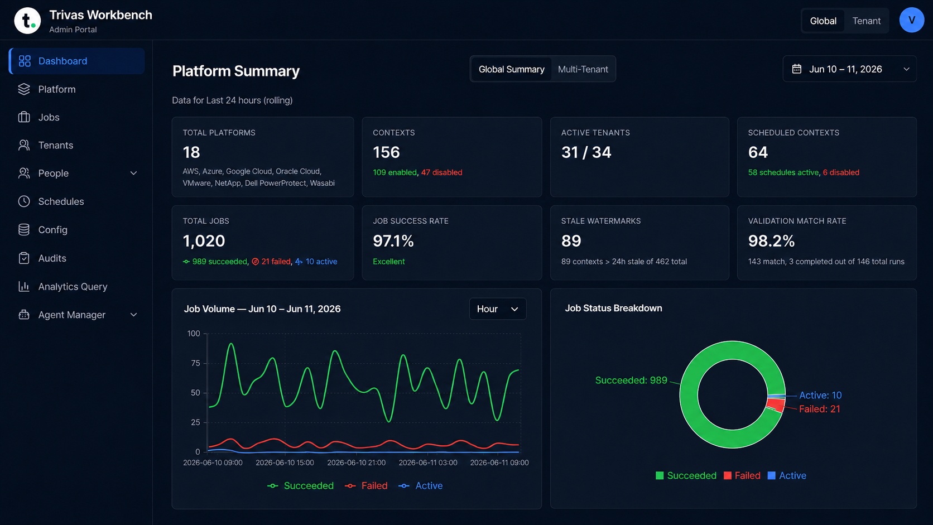This screenshot has height=525, width=933.
Task: Open Analytics Query in sidebar
Action: coord(76,286)
